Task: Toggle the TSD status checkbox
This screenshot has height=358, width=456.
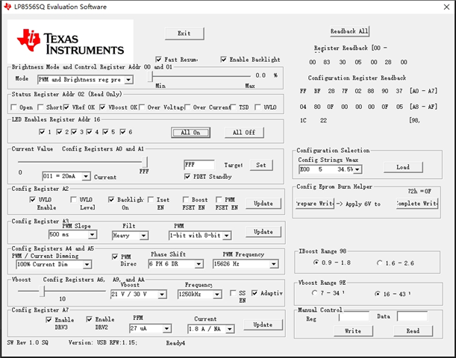Action: click(x=234, y=107)
